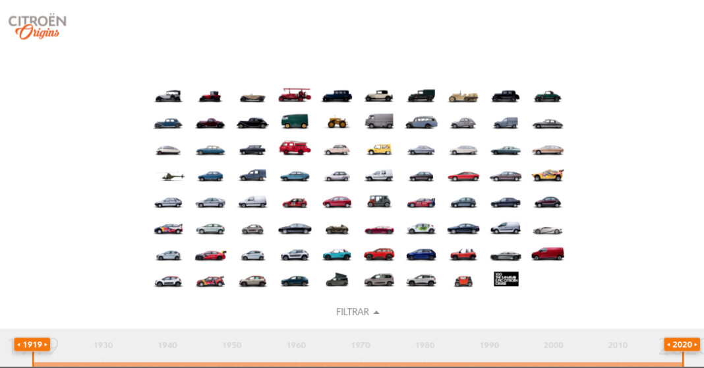Open the camper van with pop-up roof
The image size is (704, 368).
tap(337, 280)
